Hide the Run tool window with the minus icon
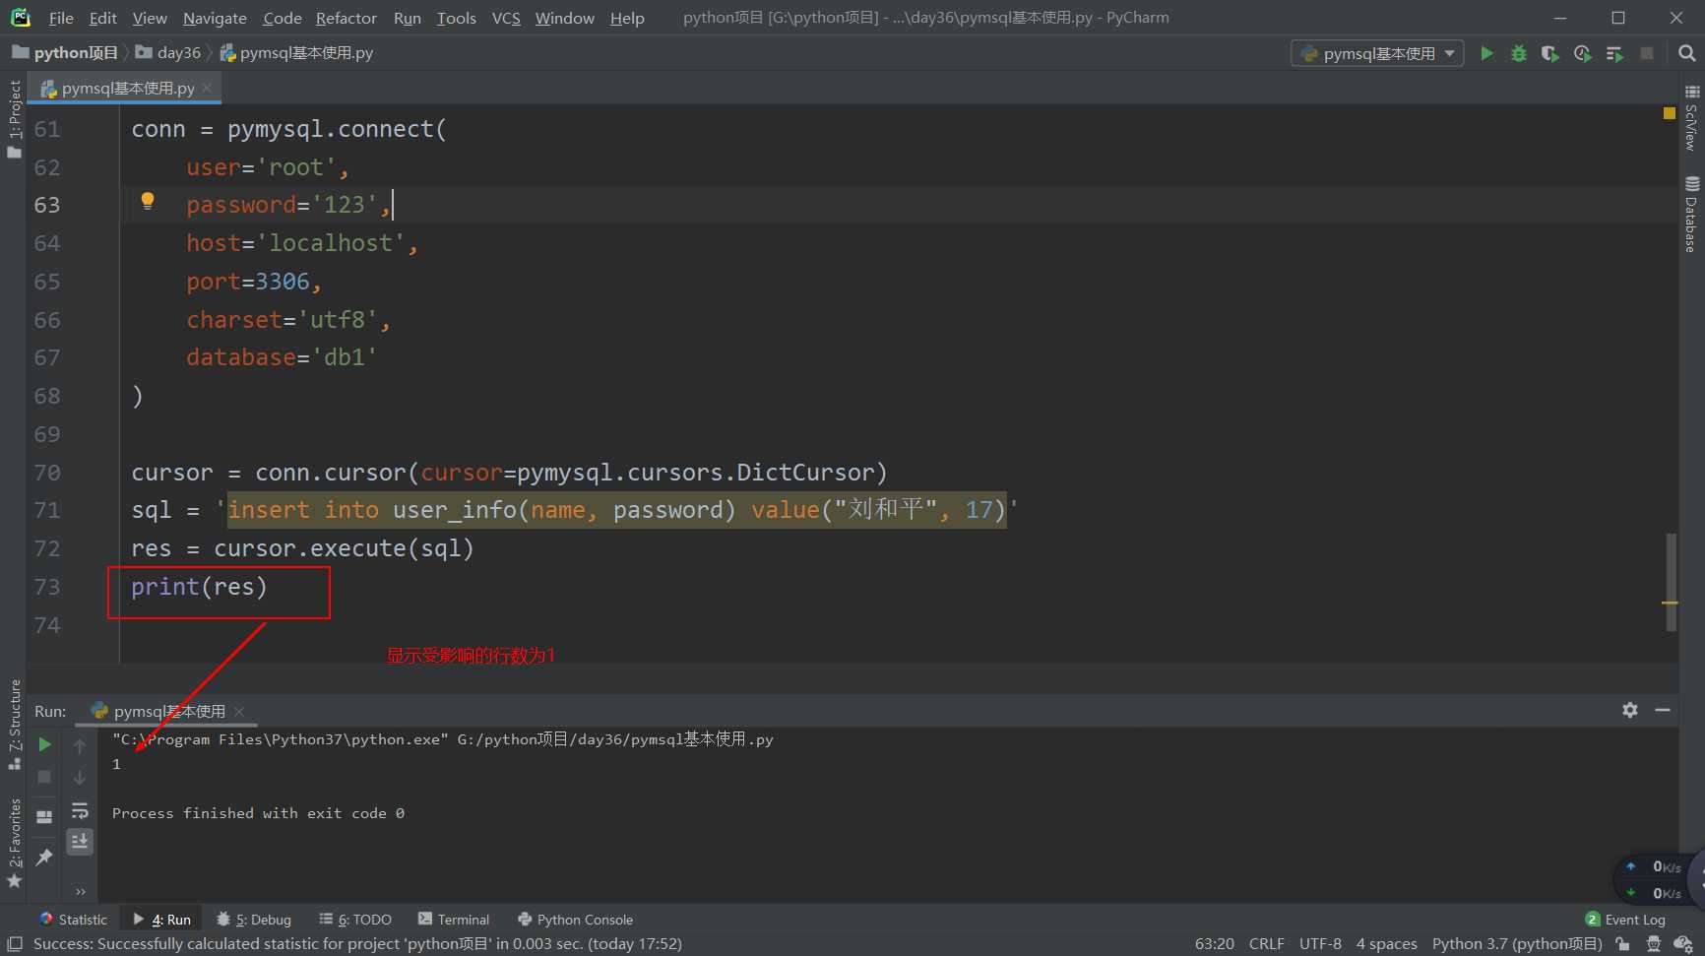Image resolution: width=1705 pixels, height=956 pixels. click(1663, 710)
